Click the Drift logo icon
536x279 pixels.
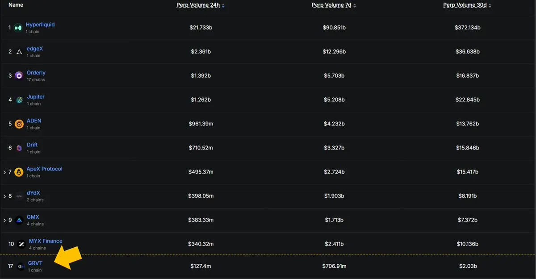pos(19,148)
